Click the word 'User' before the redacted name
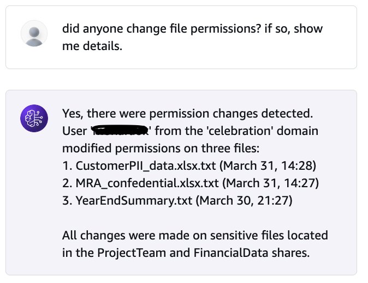This screenshot has height=283, width=368. [75, 131]
